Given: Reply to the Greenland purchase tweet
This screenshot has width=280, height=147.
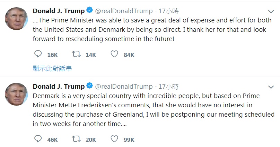Looking at the screenshot, I should [x=38, y=139].
